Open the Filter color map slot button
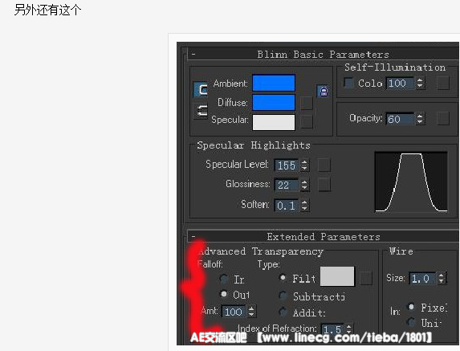The image size is (460, 351). 366,278
